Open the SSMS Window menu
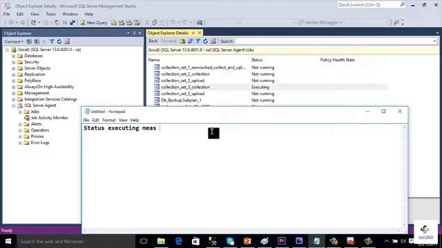Image resolution: width=442 pixels, height=248 pixels. pyautogui.click(x=70, y=14)
